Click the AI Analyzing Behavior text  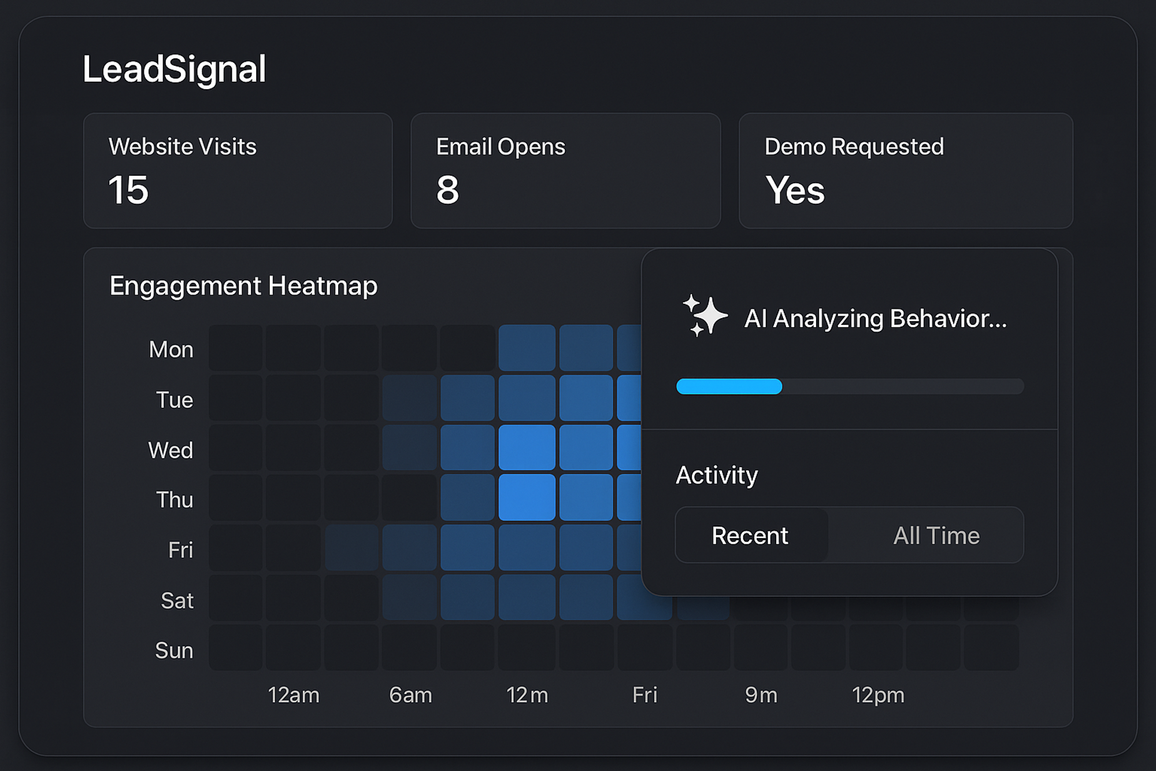click(875, 319)
